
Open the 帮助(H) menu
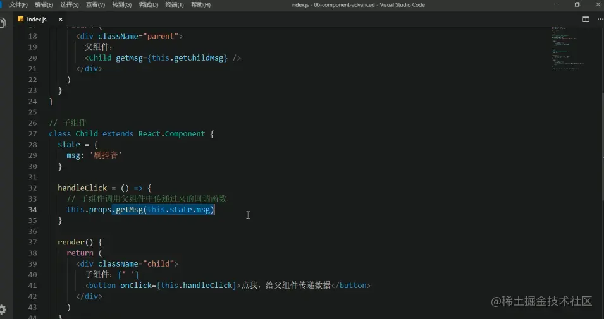(x=200, y=4)
